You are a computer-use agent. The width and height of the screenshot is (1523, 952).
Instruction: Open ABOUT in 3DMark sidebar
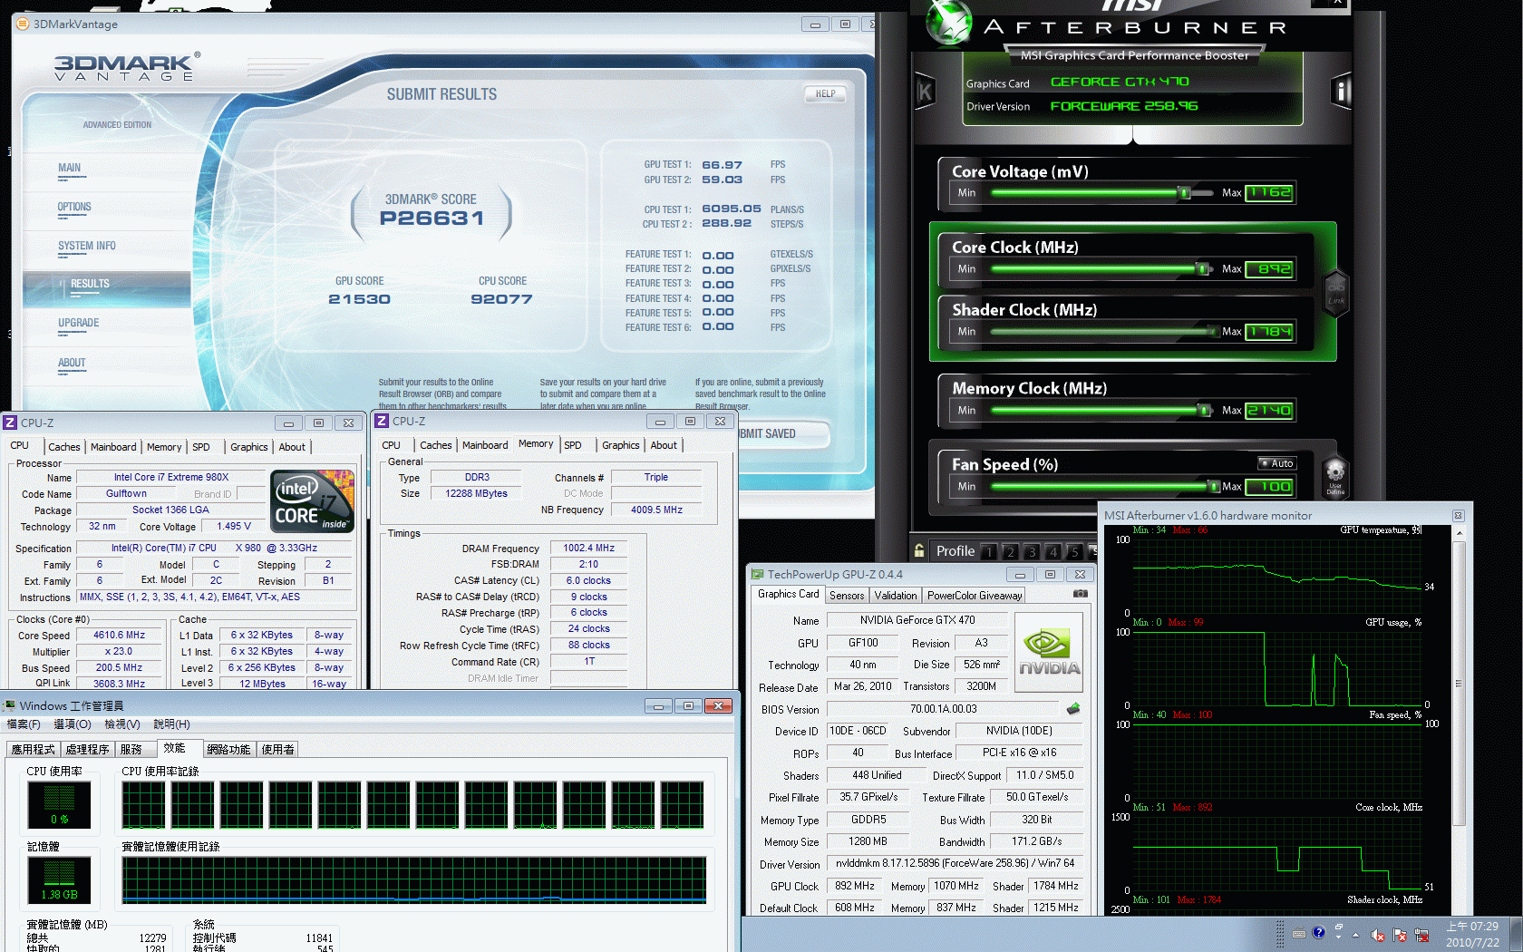pos(72,363)
